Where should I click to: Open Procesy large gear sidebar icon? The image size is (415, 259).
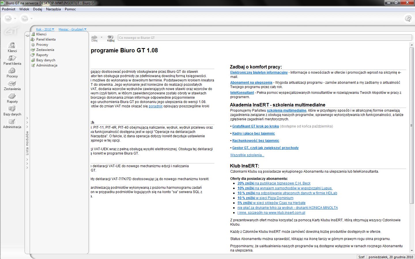(12, 73)
